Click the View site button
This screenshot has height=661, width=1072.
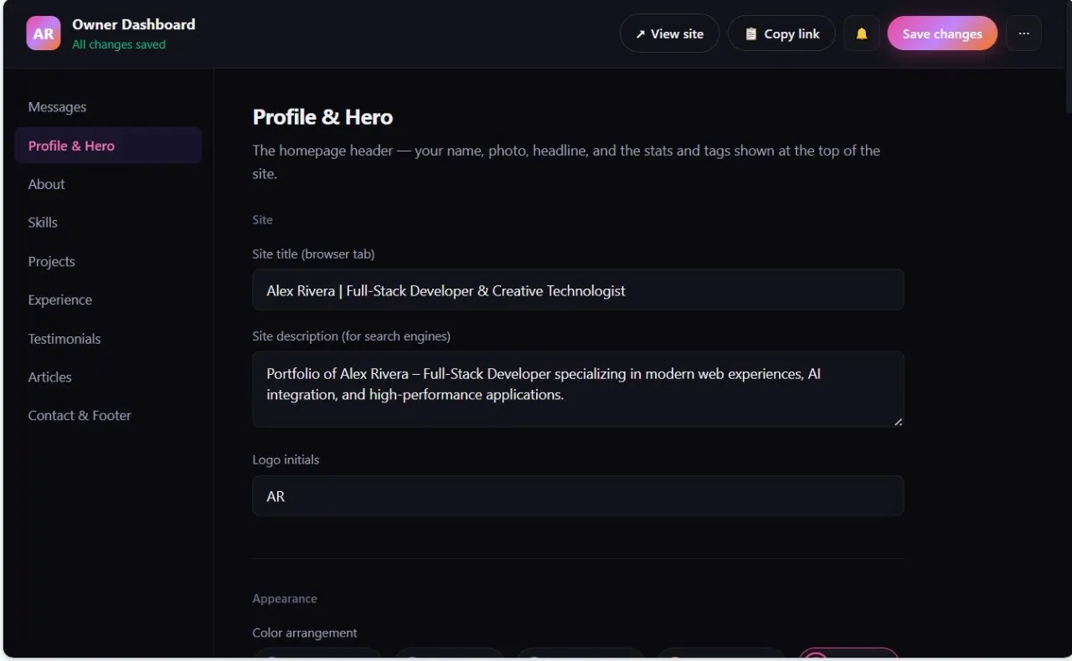point(669,33)
